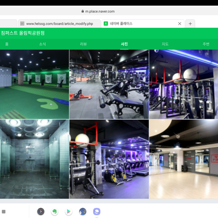Image resolution: width=218 pixels, height=218 pixels.
Task: Click the gray square button in the dock
Action: [x=4, y=212]
